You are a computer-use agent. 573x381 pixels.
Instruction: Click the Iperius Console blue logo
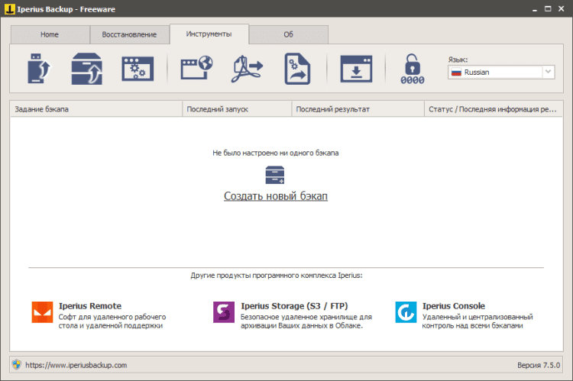click(x=406, y=312)
